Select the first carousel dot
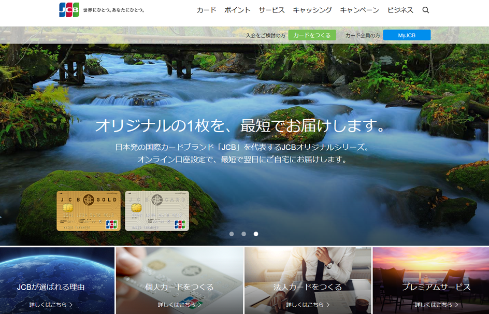 click(232, 234)
